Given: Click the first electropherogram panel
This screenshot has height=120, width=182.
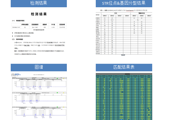Looking at the screenshot, I should tap(39, 83).
